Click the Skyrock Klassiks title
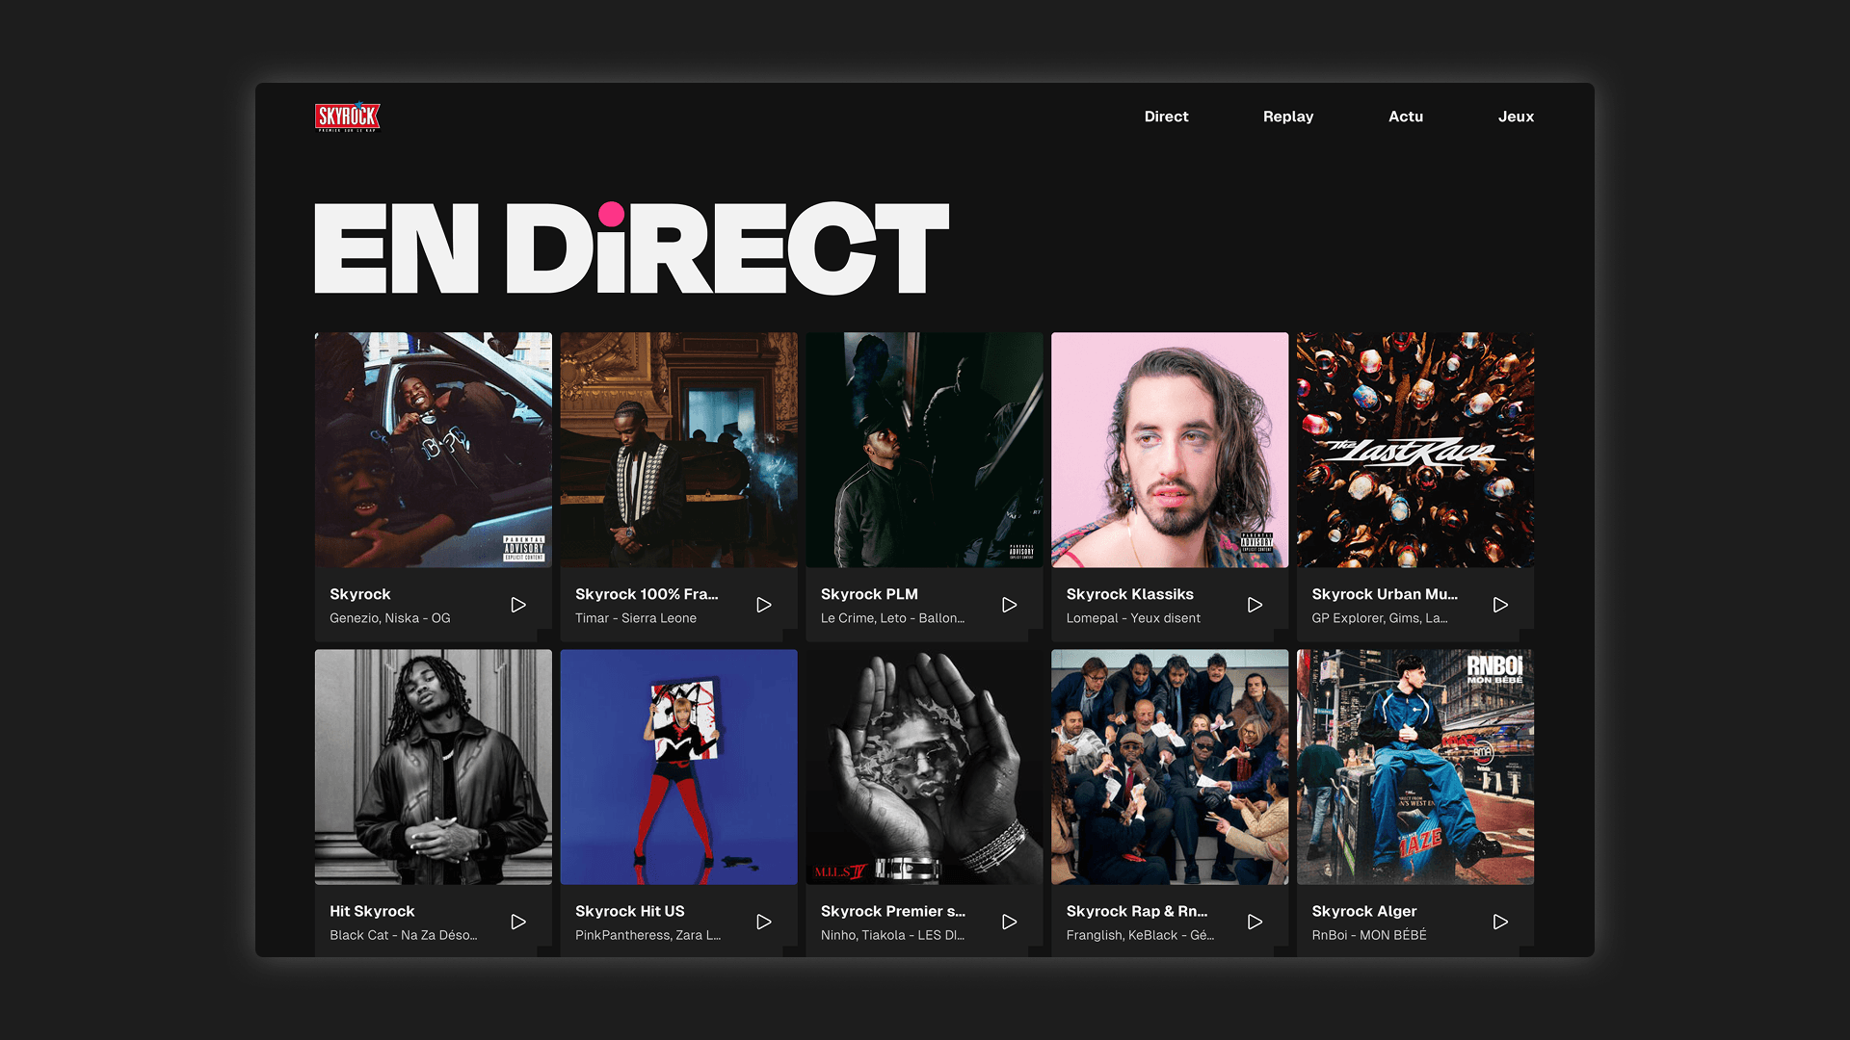Viewport: 1850px width, 1040px height. click(x=1129, y=594)
